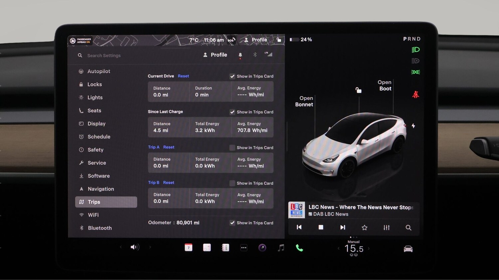Open the calendar app
Screen dimensions: 499x280
pos(188,247)
